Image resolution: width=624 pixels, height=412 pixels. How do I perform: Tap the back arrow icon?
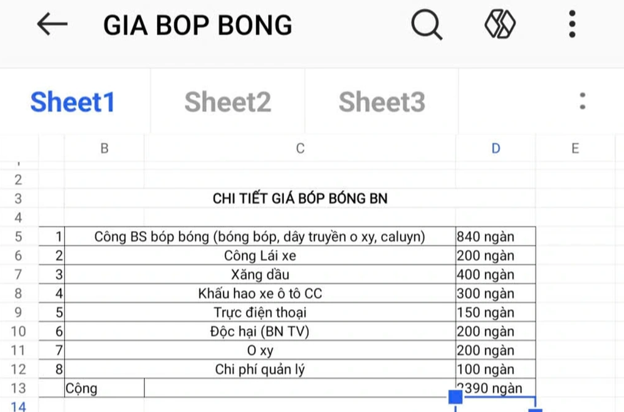pyautogui.click(x=52, y=24)
